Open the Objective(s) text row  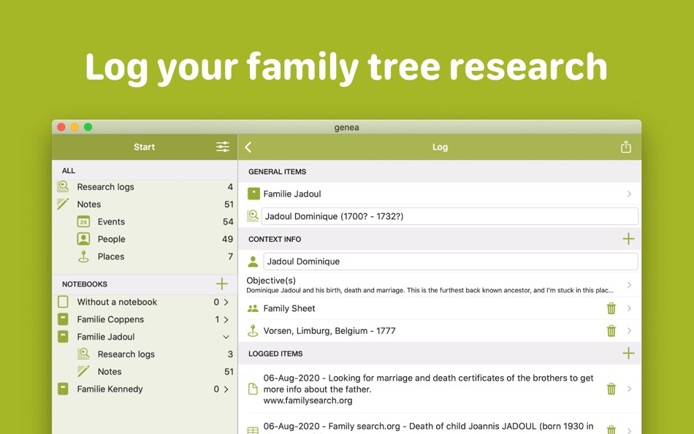click(440, 285)
